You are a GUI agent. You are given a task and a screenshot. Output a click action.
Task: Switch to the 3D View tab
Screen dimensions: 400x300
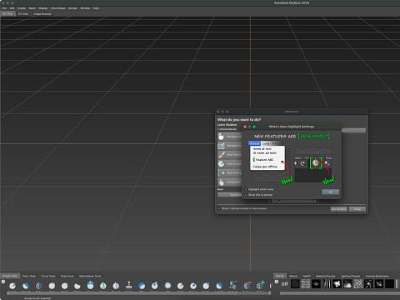[x=8, y=14]
